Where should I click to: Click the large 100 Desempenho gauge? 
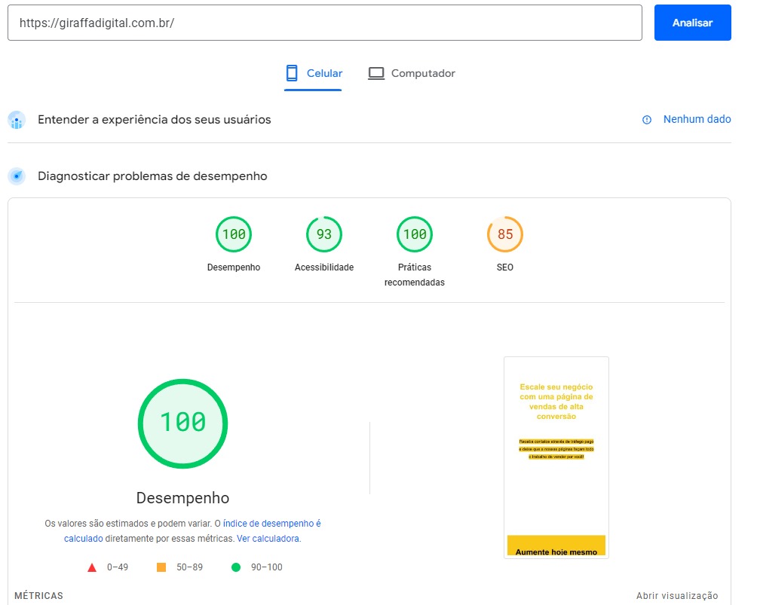click(x=182, y=423)
